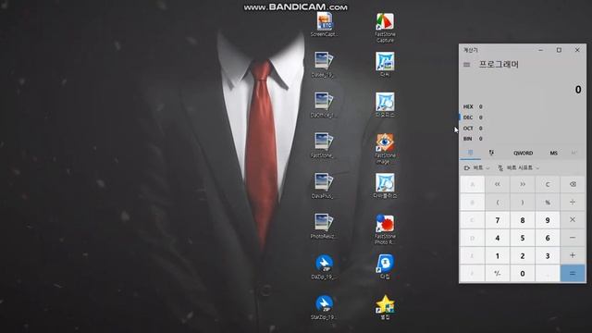
Task: Click digit 9 on calculator
Action: (x=548, y=220)
